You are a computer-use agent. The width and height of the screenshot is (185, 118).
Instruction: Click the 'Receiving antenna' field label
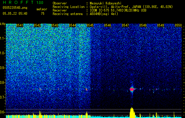coord(68,14)
